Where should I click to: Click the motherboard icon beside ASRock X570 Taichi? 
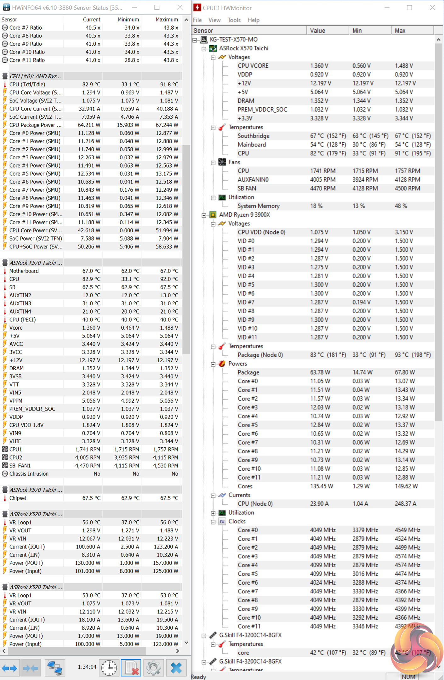point(213,48)
